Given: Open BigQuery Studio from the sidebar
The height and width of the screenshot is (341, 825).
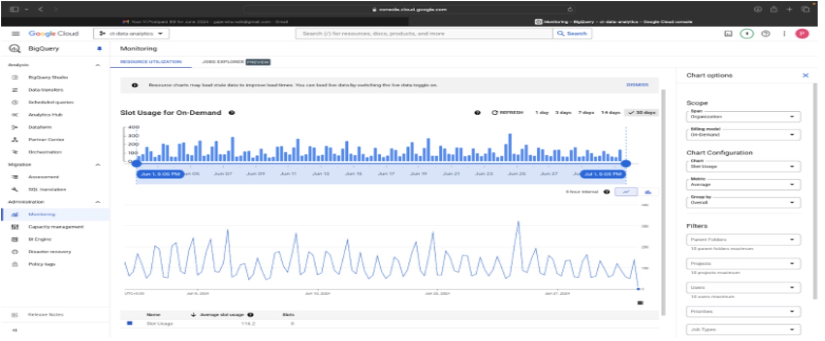Looking at the screenshot, I should (x=48, y=77).
